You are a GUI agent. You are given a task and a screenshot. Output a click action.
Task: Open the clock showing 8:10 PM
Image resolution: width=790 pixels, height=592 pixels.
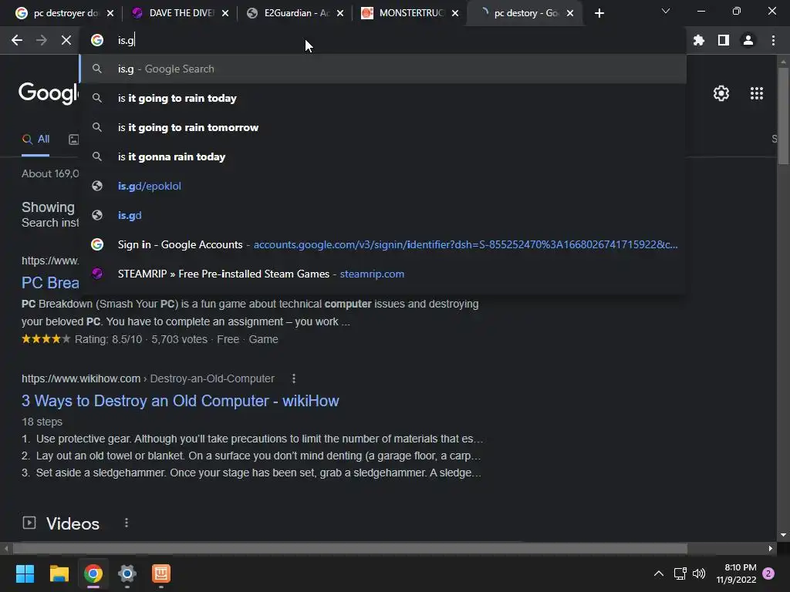736,573
